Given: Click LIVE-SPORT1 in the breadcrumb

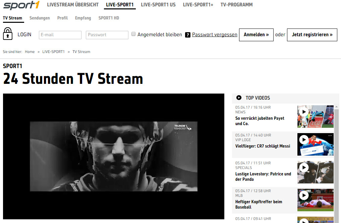Looking at the screenshot, I should pyautogui.click(x=54, y=52).
